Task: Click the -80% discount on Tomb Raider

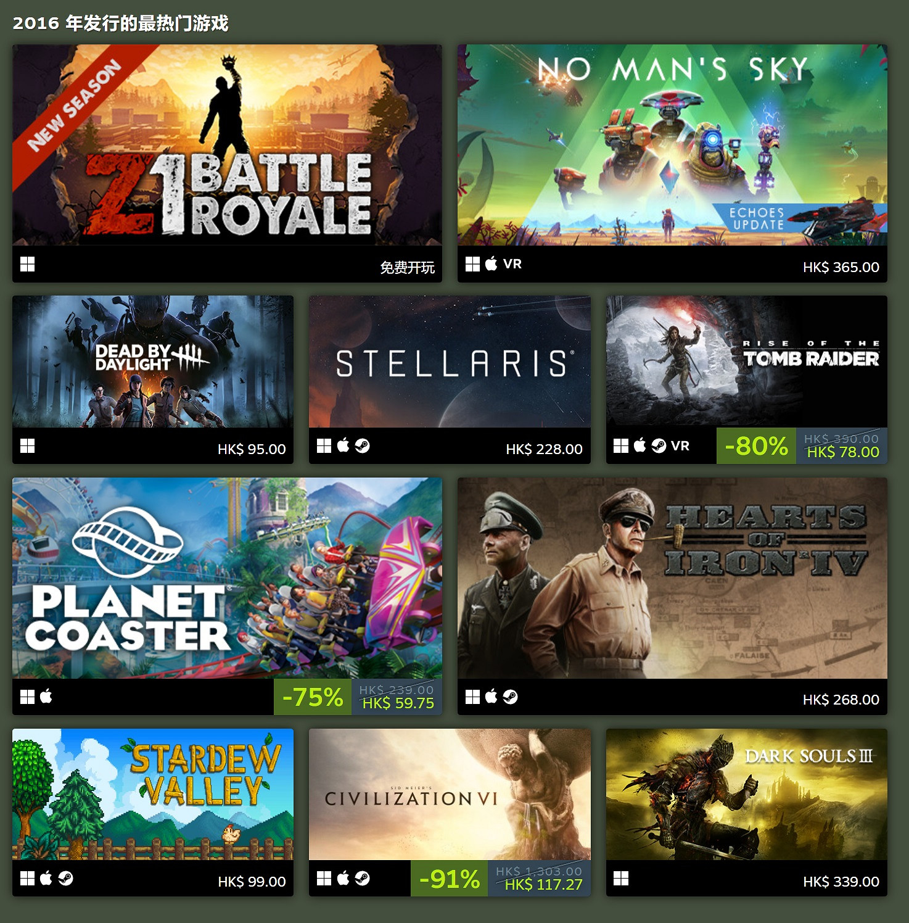Action: click(x=756, y=445)
